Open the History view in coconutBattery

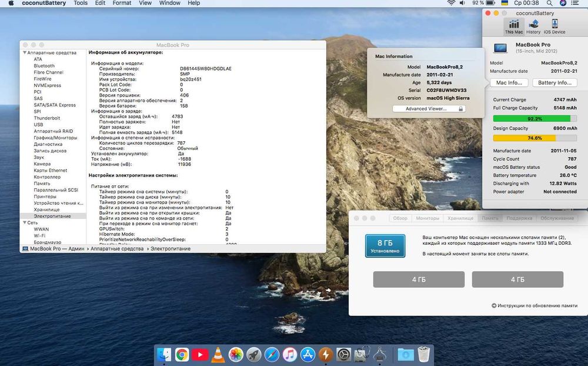[533, 26]
